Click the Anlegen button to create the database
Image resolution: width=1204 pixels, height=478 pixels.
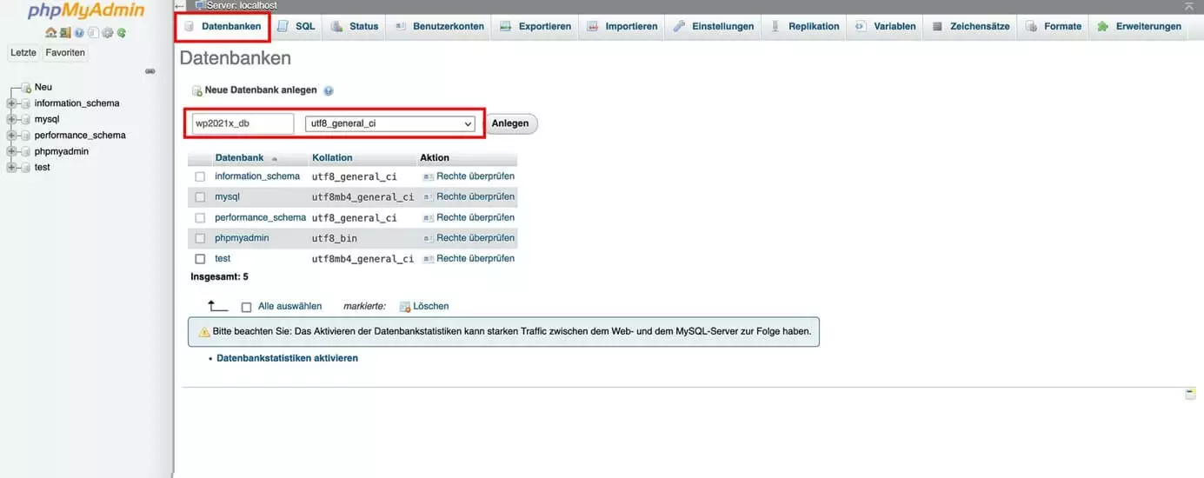pos(510,123)
